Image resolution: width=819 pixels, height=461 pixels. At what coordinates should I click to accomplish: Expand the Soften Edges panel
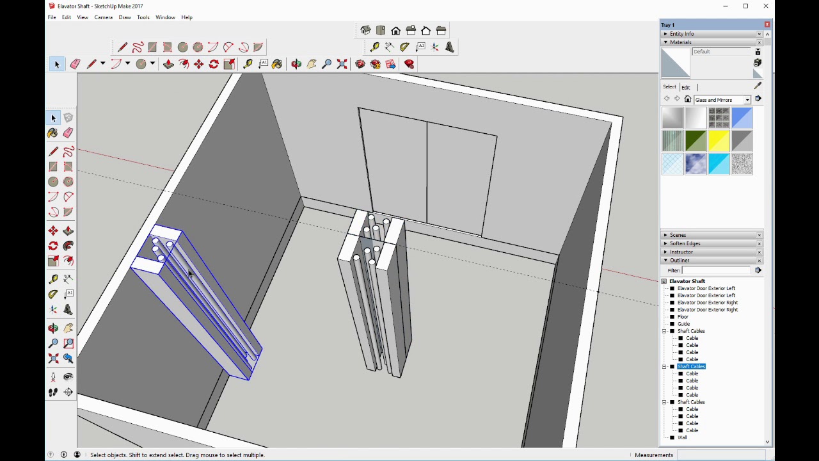pos(665,243)
